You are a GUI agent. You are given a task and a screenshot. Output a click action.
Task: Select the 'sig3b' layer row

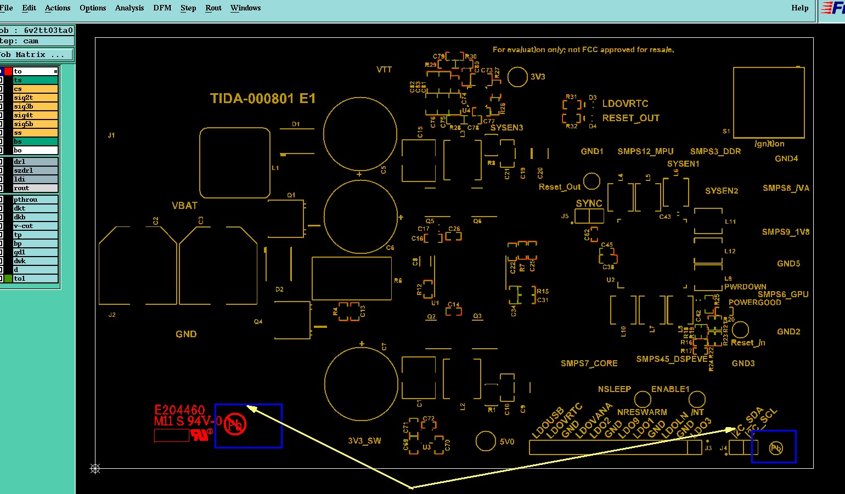pos(35,106)
